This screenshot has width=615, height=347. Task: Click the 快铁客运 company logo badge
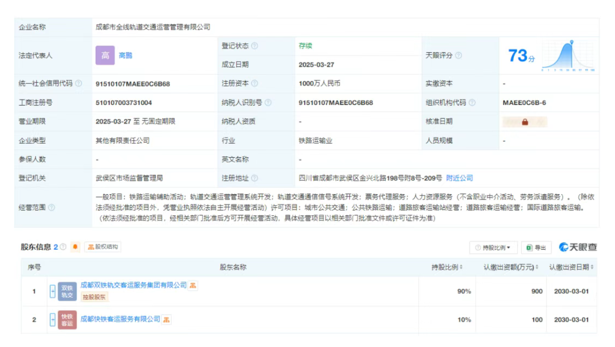(67, 320)
